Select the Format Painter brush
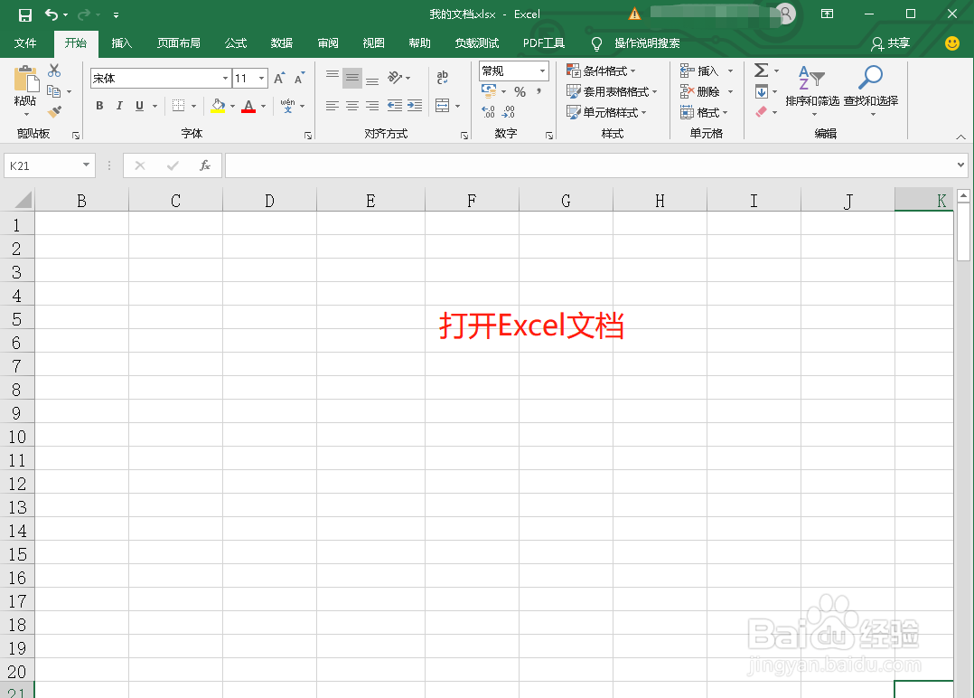This screenshot has width=974, height=698. pyautogui.click(x=54, y=112)
